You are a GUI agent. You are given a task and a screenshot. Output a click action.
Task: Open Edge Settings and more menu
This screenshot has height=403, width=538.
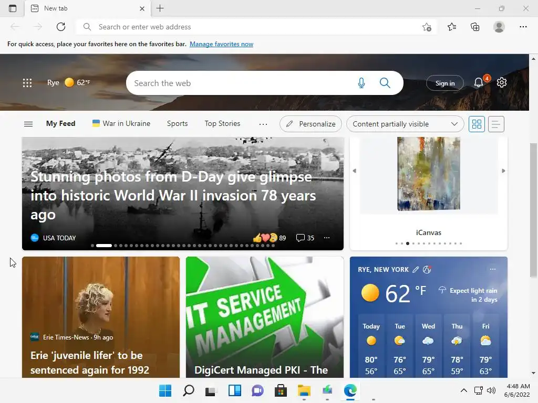(x=523, y=27)
